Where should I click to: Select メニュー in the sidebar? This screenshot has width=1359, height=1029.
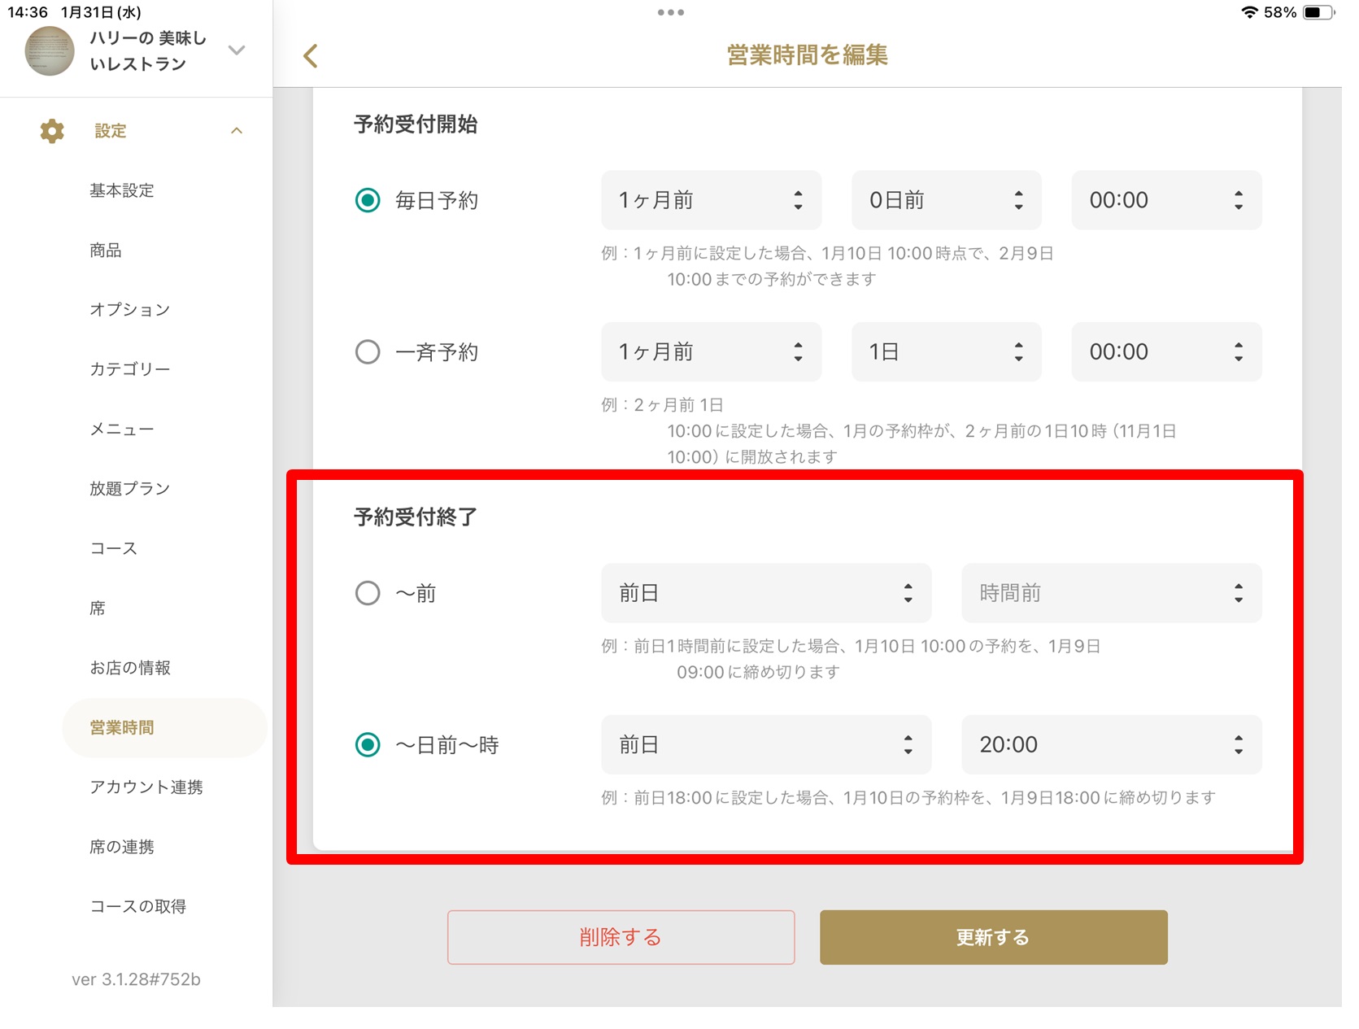(x=122, y=429)
